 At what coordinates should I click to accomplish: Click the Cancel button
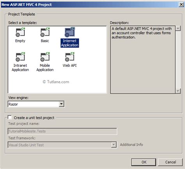pos(171,162)
